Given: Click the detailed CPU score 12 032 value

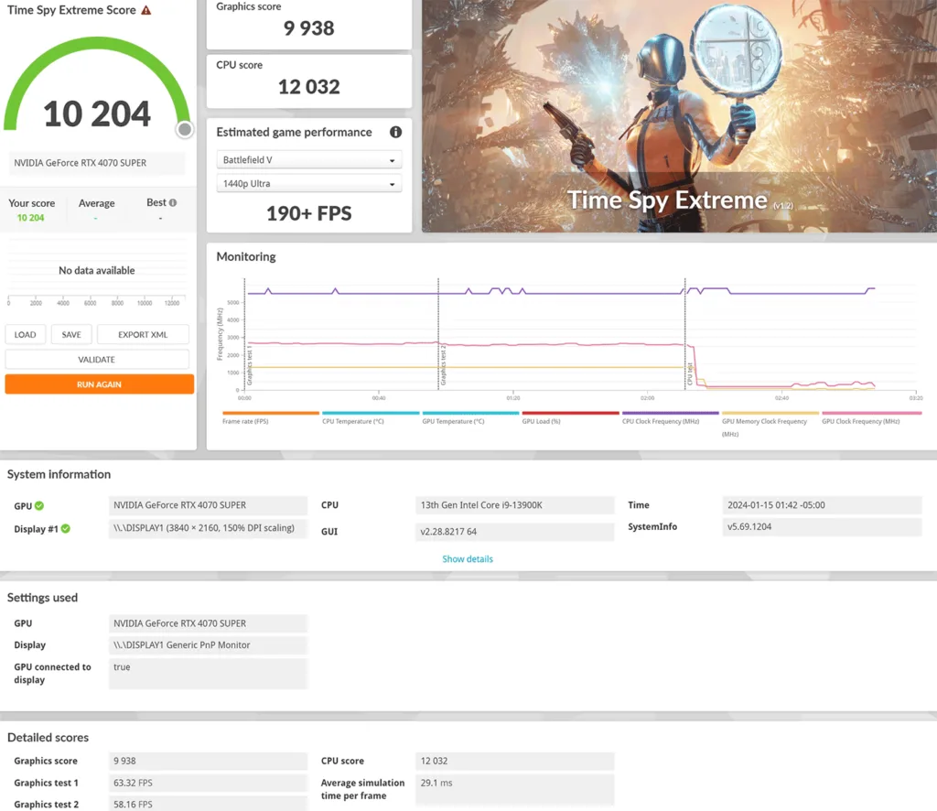Looking at the screenshot, I should pos(514,761).
